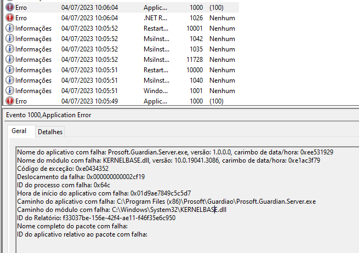
Task: Select event ID 1026 cell
Action: tap(196, 18)
